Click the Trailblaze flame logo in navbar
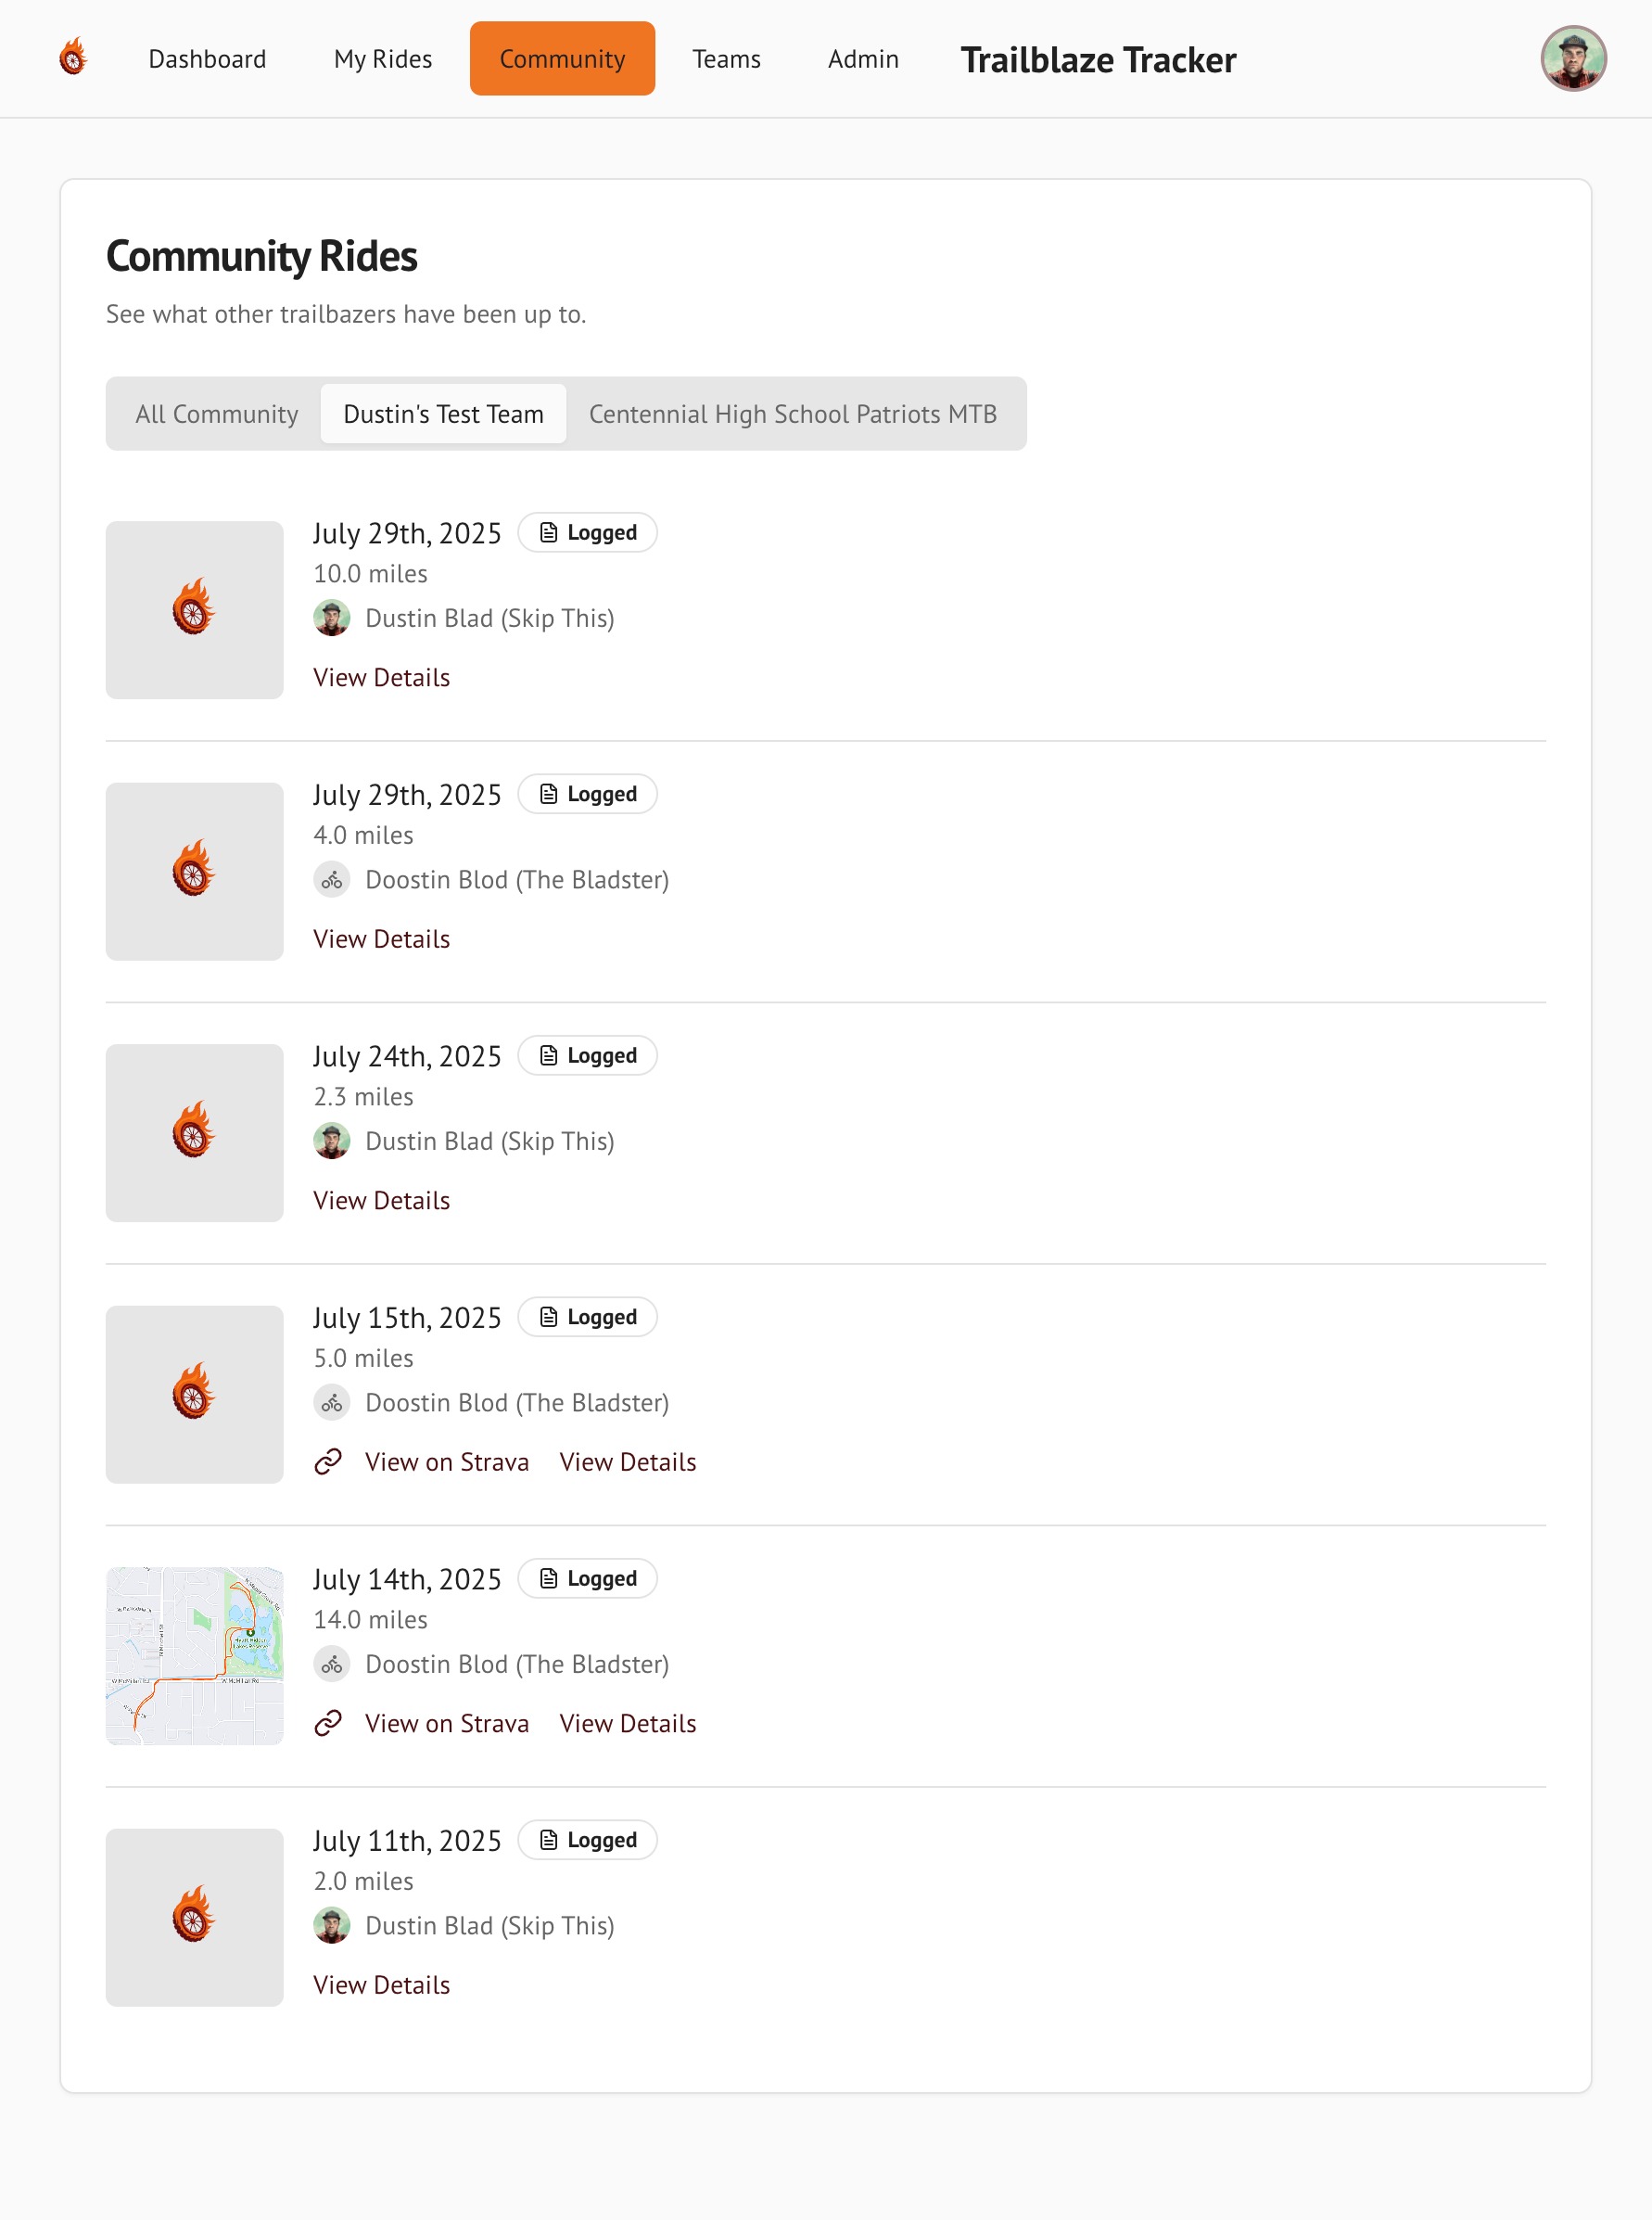Viewport: 1652px width, 2220px height. [72, 58]
